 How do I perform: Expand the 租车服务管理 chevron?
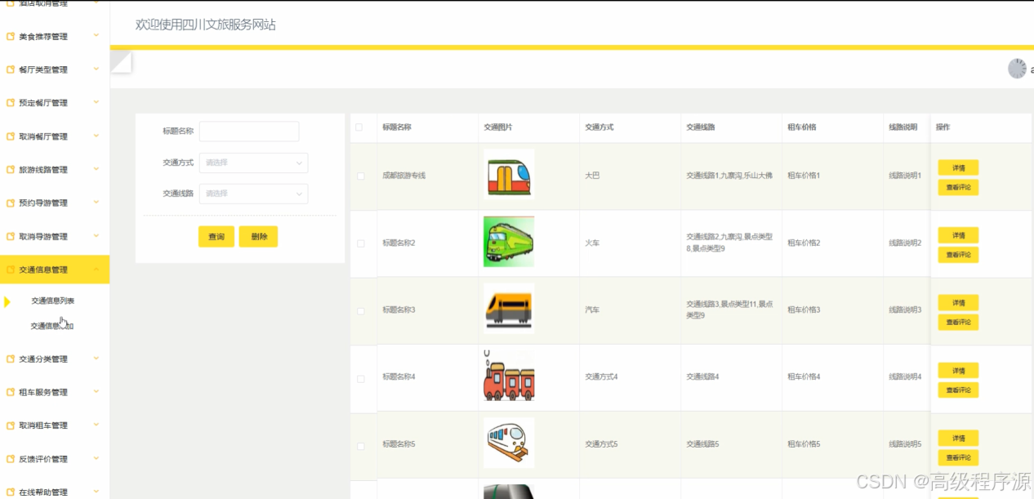[96, 392]
